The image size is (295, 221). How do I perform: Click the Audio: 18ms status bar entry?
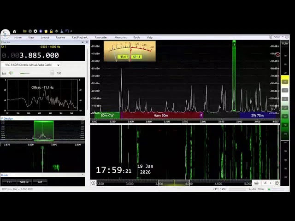256,189
